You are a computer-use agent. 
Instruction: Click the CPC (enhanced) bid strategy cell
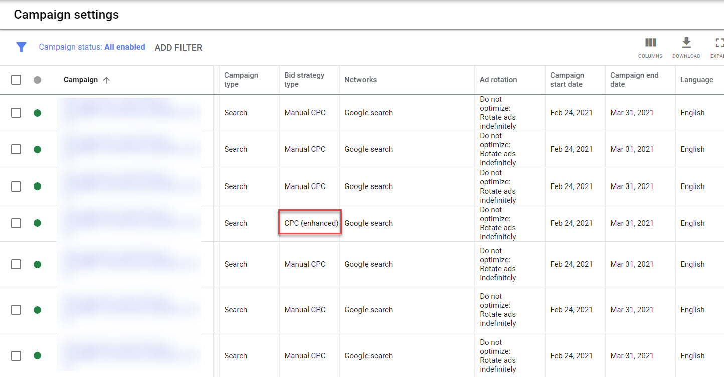tap(311, 223)
